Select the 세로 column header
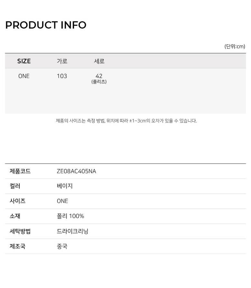251x288 pixels. (x=99, y=61)
